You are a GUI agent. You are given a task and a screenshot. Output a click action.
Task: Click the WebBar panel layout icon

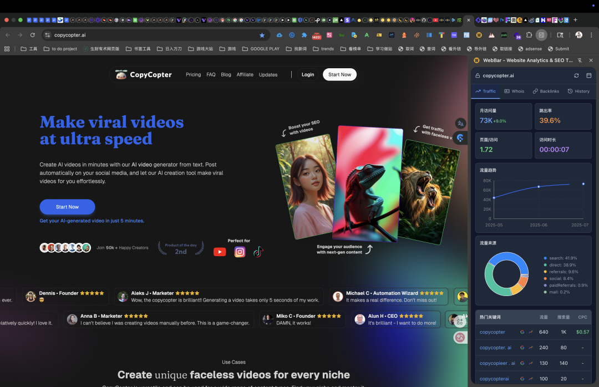pyautogui.click(x=588, y=75)
